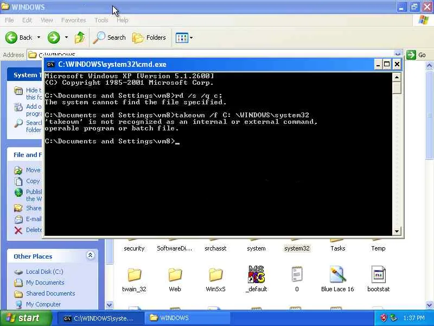This screenshot has width=434, height=326.
Task: Click the Back arrow in Explorer toolbar
Action: [x=11, y=37]
